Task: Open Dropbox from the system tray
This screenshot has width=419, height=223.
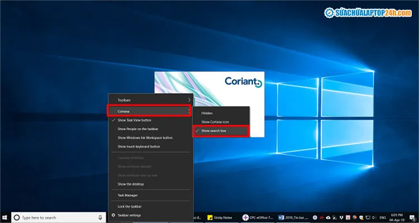Action: (341, 217)
